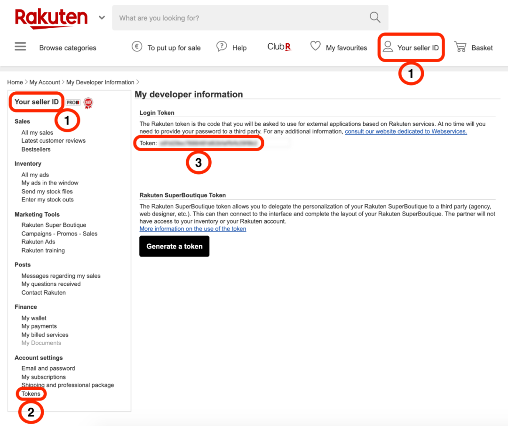
Task: Open Tokens in Account settings
Action: pos(31,394)
